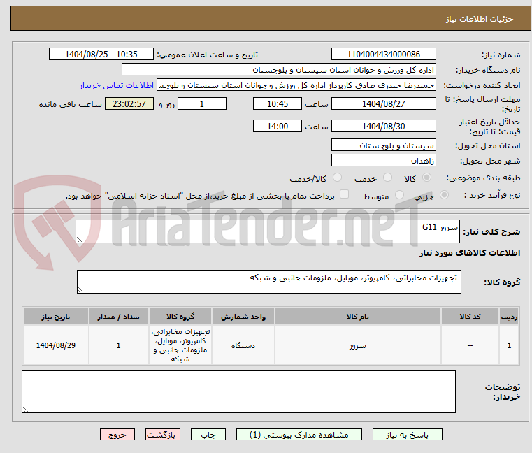532x453 pixels.
Task: Click the نام دستگاه خریدار field
Action: [x=278, y=70]
